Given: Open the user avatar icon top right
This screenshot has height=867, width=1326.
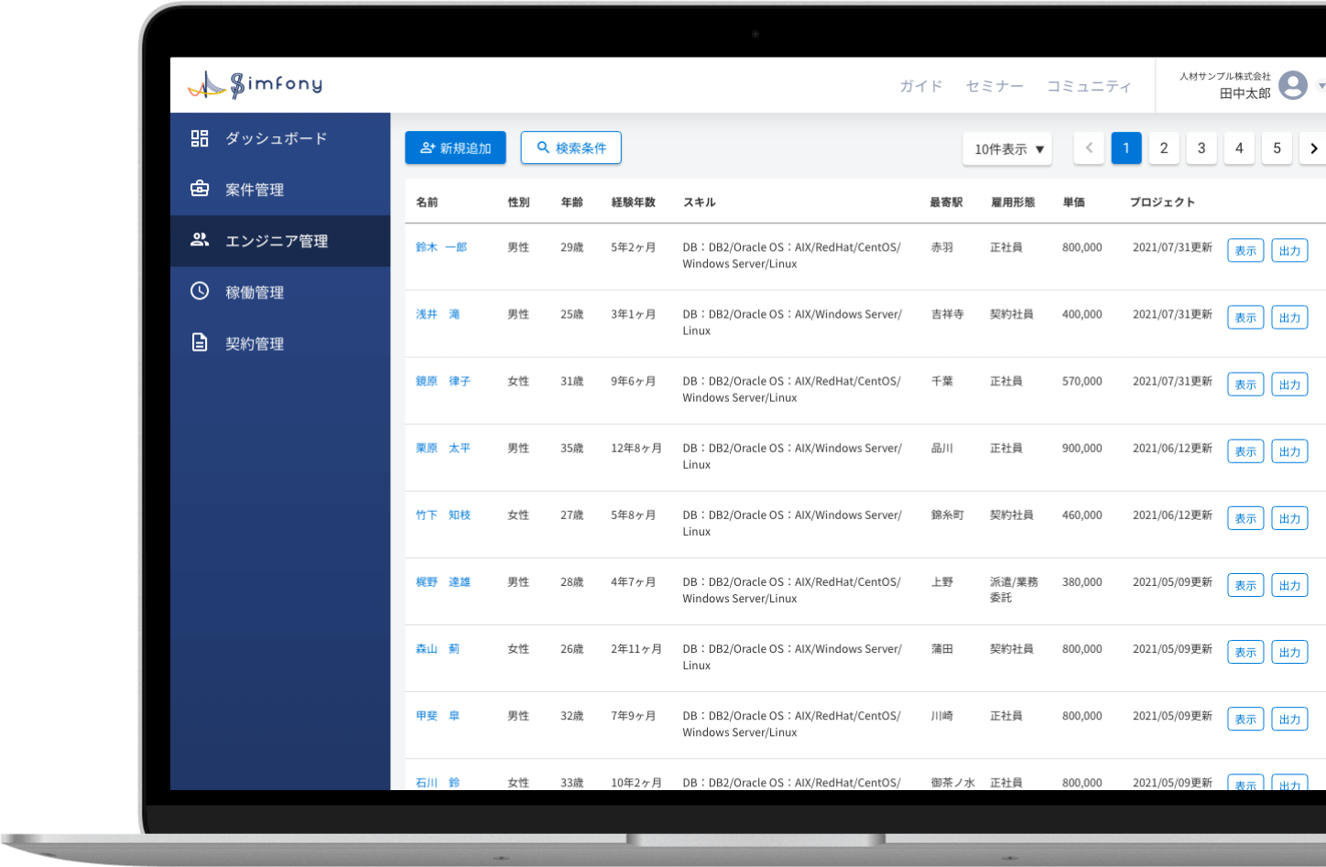Looking at the screenshot, I should pos(1293,85).
